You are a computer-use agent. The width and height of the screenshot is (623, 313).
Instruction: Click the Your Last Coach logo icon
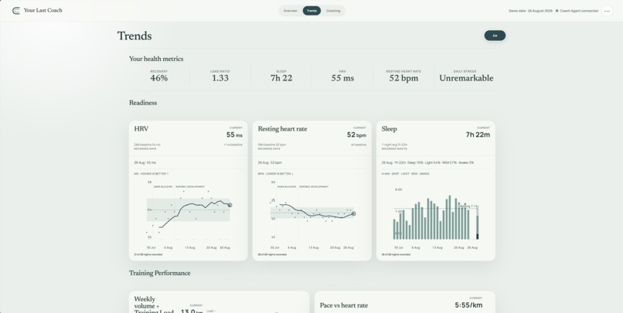coord(16,11)
